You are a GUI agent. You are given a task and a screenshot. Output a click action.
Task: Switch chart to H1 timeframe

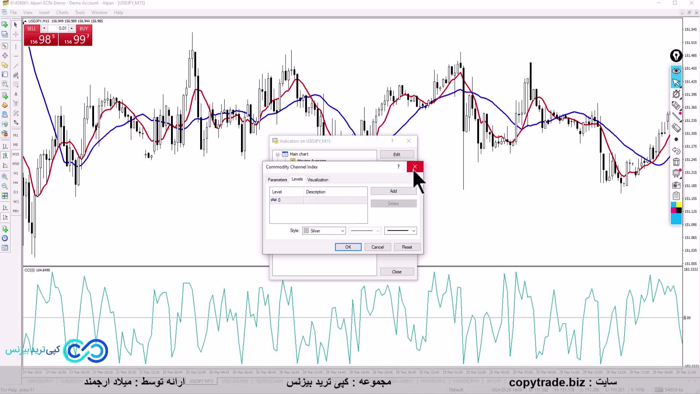tap(16, 173)
